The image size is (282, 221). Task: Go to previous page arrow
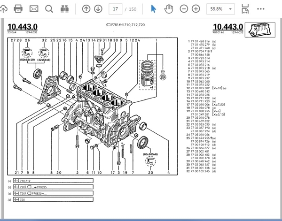[86, 9]
